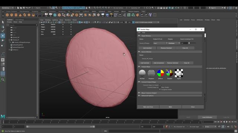
Task: Open the viewport Panels menu
Action: click(74, 20)
